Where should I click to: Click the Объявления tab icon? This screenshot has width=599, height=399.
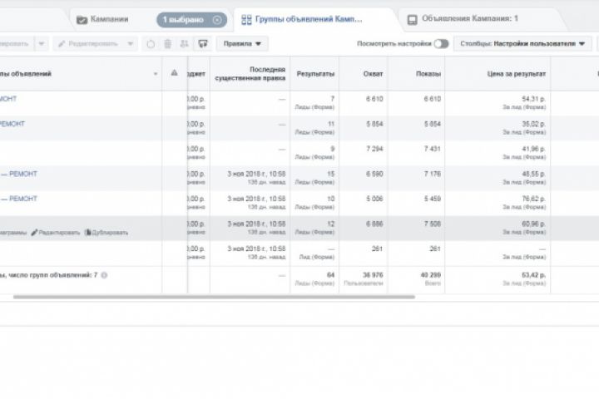412,19
